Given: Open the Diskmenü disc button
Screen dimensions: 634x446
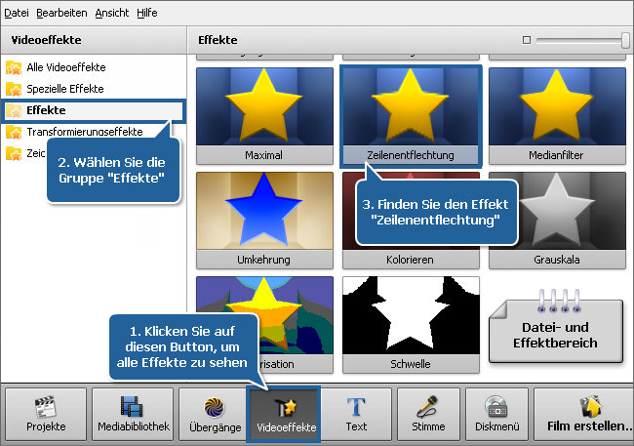Looking at the screenshot, I should pyautogui.click(x=496, y=414).
